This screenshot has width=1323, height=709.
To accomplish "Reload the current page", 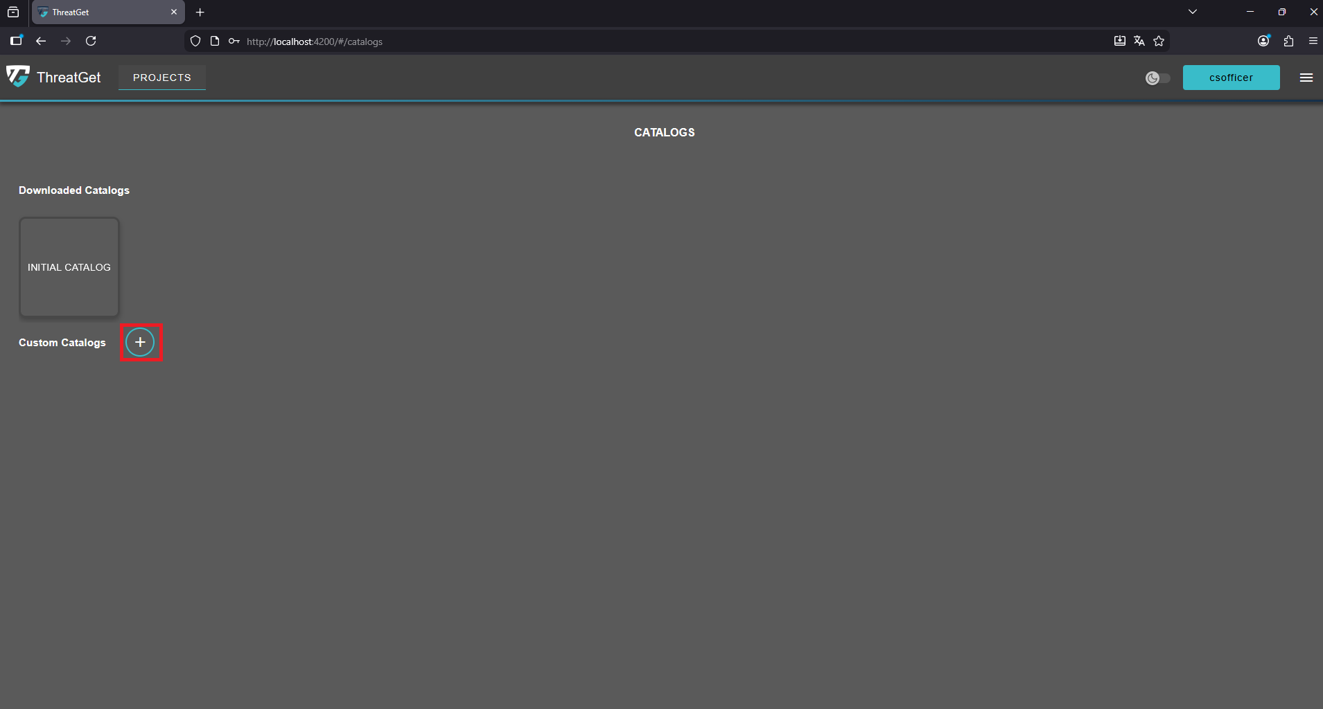I will pyautogui.click(x=91, y=42).
